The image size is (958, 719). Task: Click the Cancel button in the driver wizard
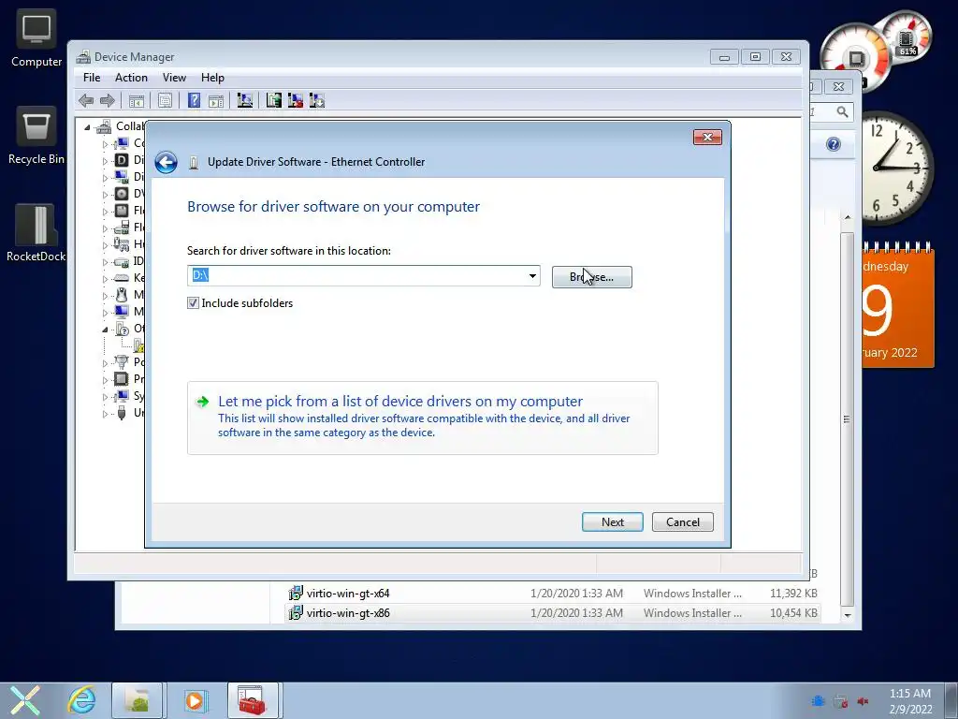(682, 522)
